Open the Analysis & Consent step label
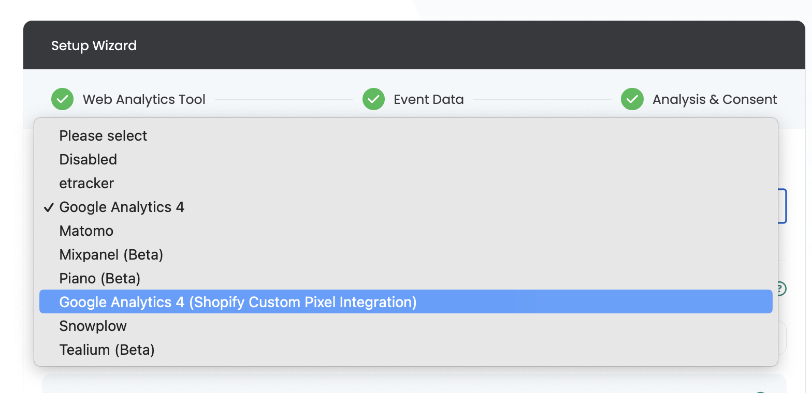 pyautogui.click(x=715, y=99)
